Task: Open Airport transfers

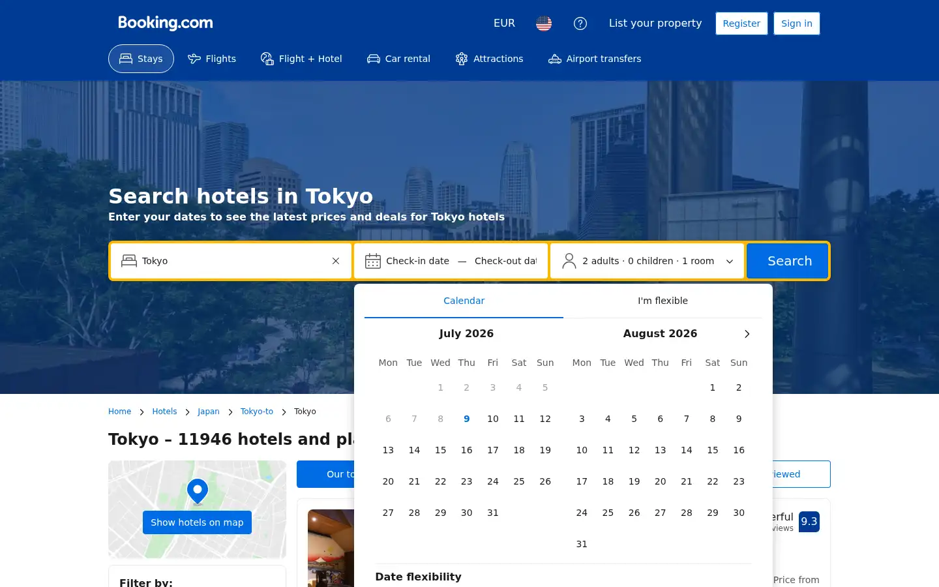Action: (595, 59)
